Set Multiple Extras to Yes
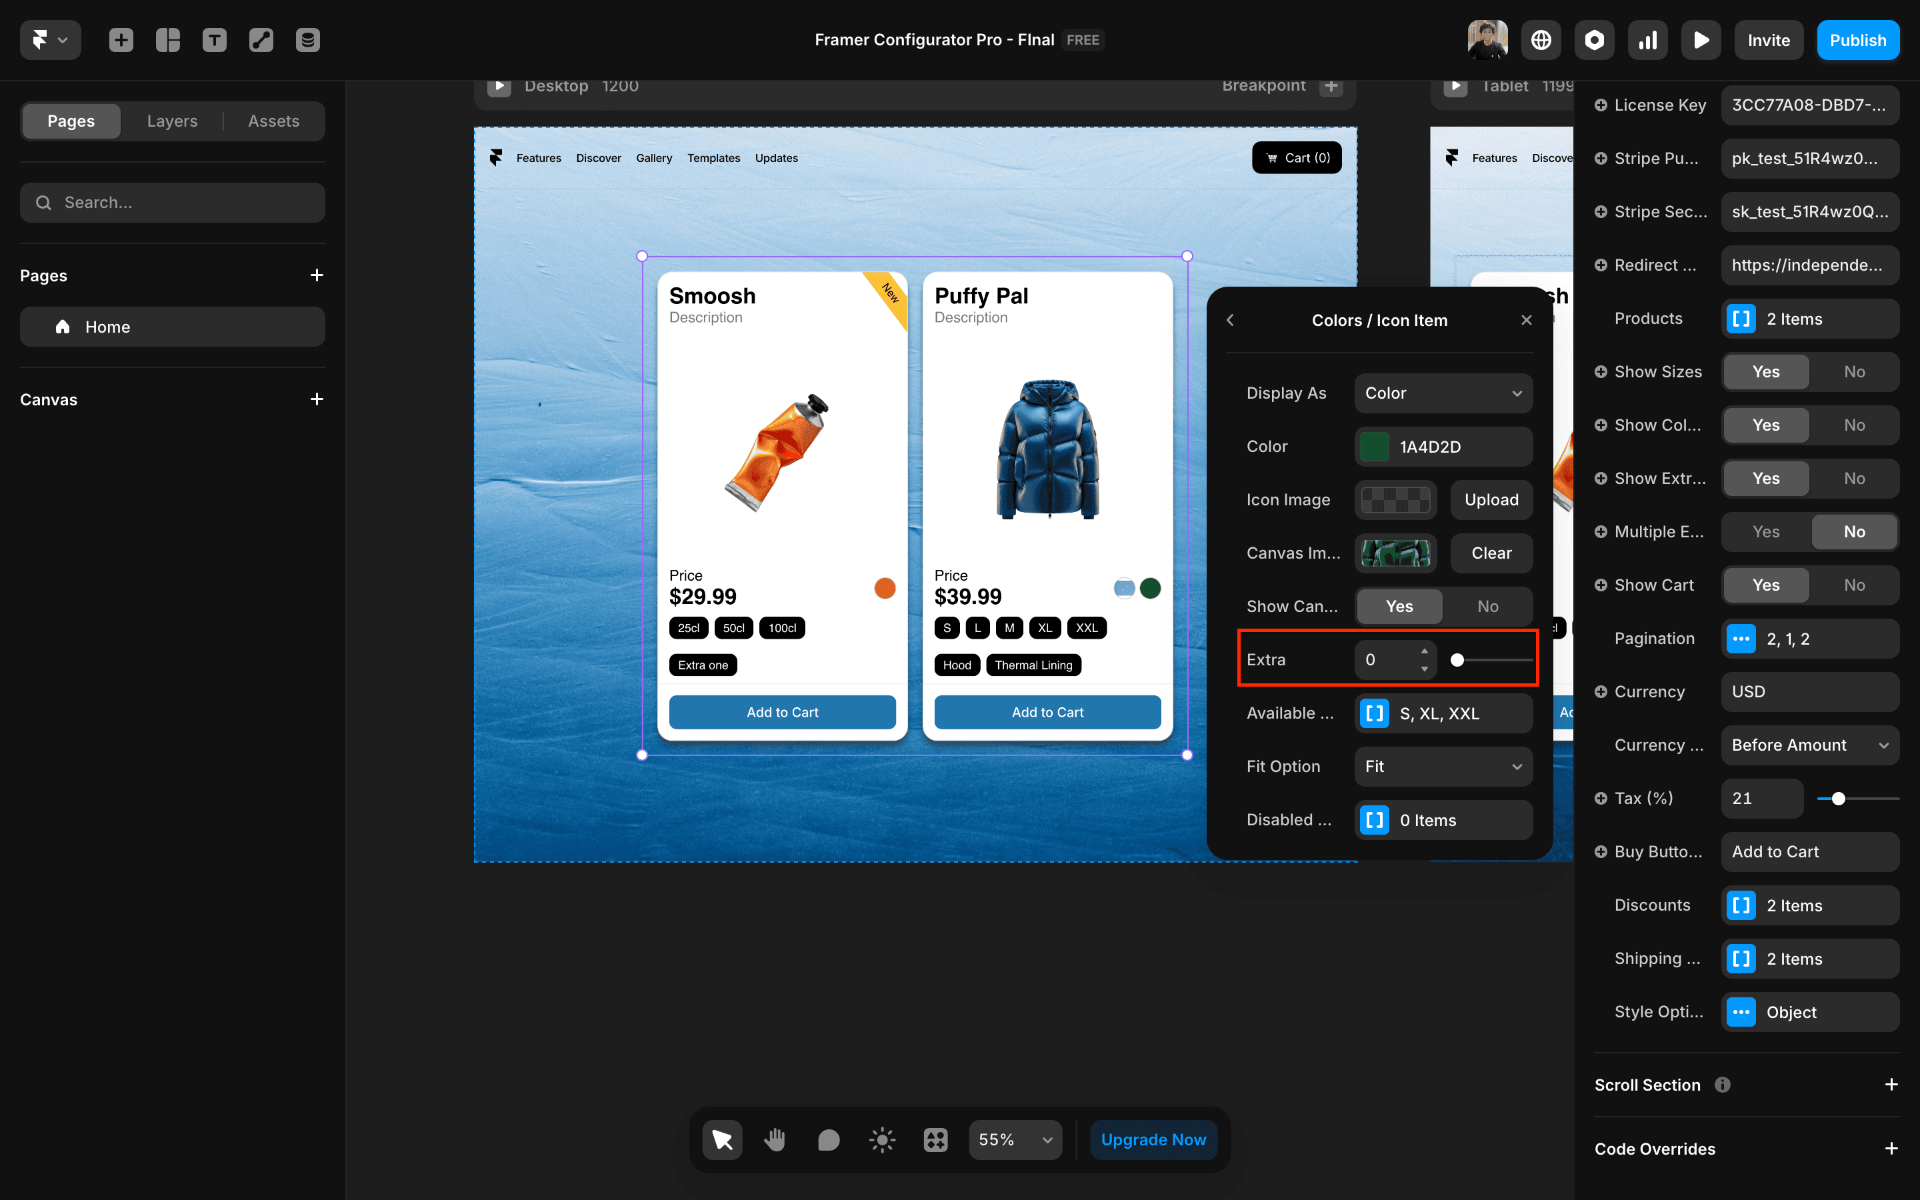Image resolution: width=1920 pixels, height=1200 pixels. point(1765,532)
